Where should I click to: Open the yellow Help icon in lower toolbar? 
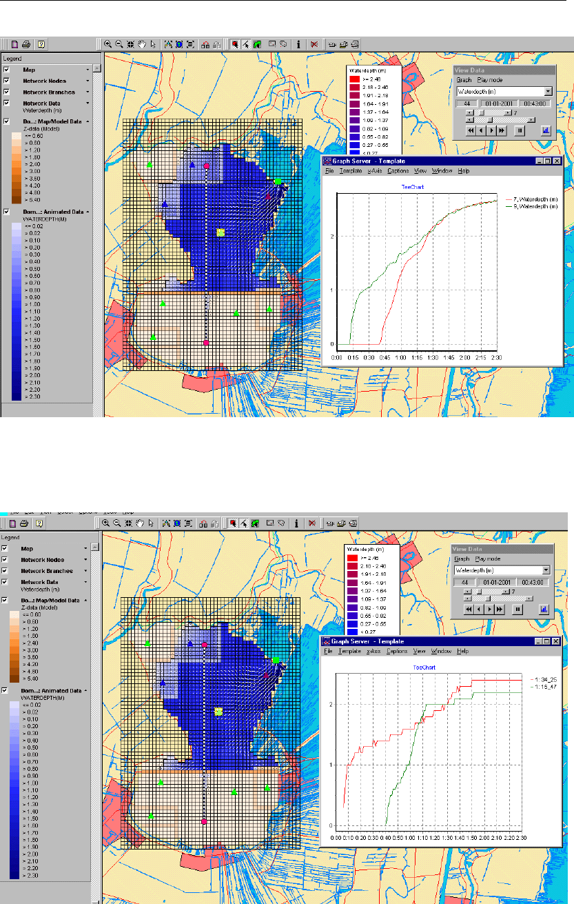pos(41,523)
